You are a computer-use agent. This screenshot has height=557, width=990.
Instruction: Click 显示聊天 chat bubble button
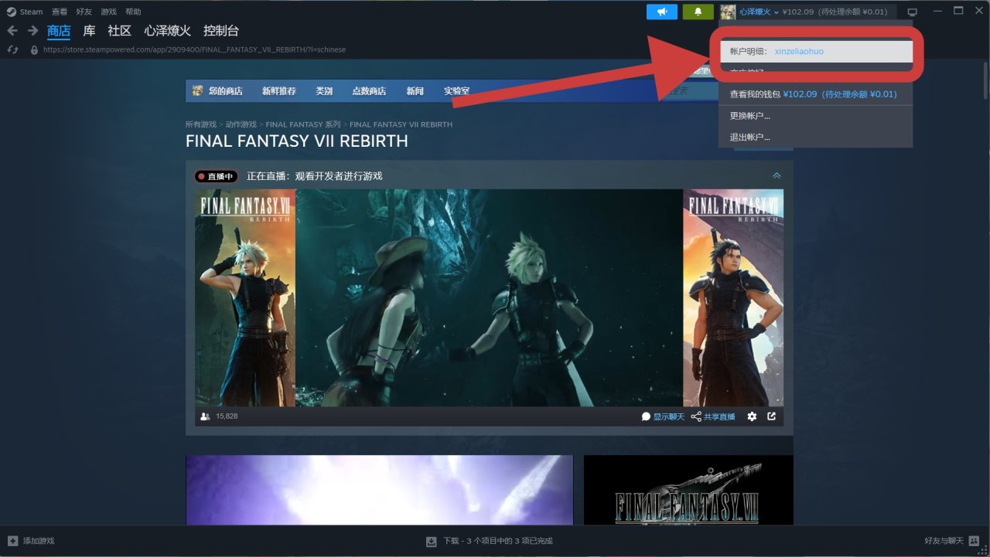tap(663, 416)
